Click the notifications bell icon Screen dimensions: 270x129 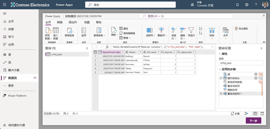(238, 5)
